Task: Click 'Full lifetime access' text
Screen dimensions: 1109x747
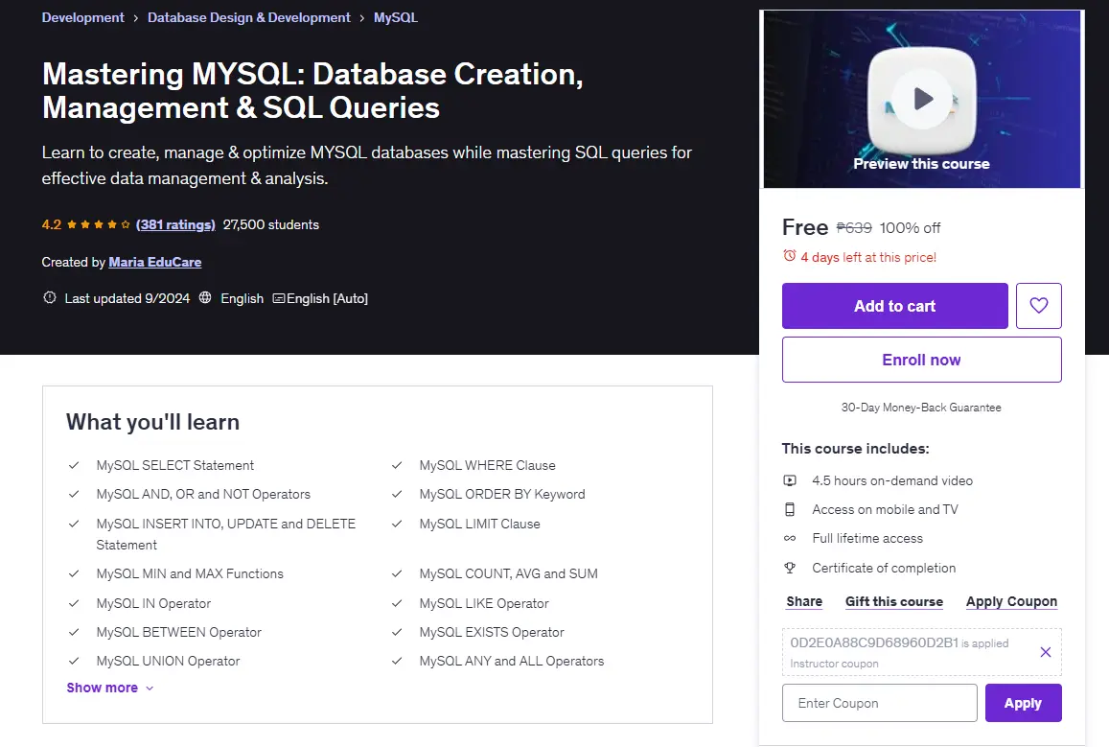Action: tap(867, 538)
